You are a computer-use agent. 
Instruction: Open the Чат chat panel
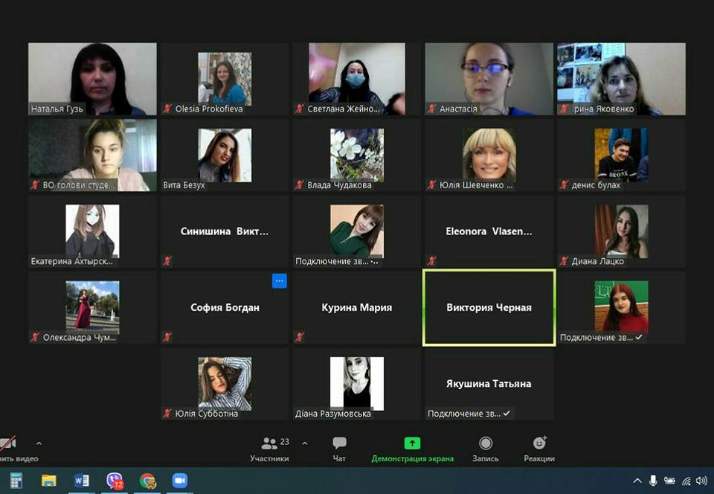pos(339,449)
